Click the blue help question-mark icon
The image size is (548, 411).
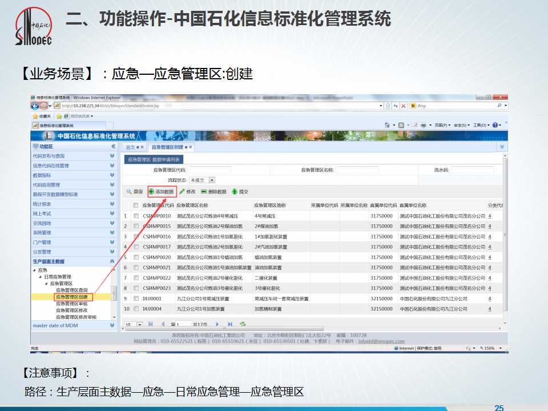pyautogui.click(x=495, y=125)
